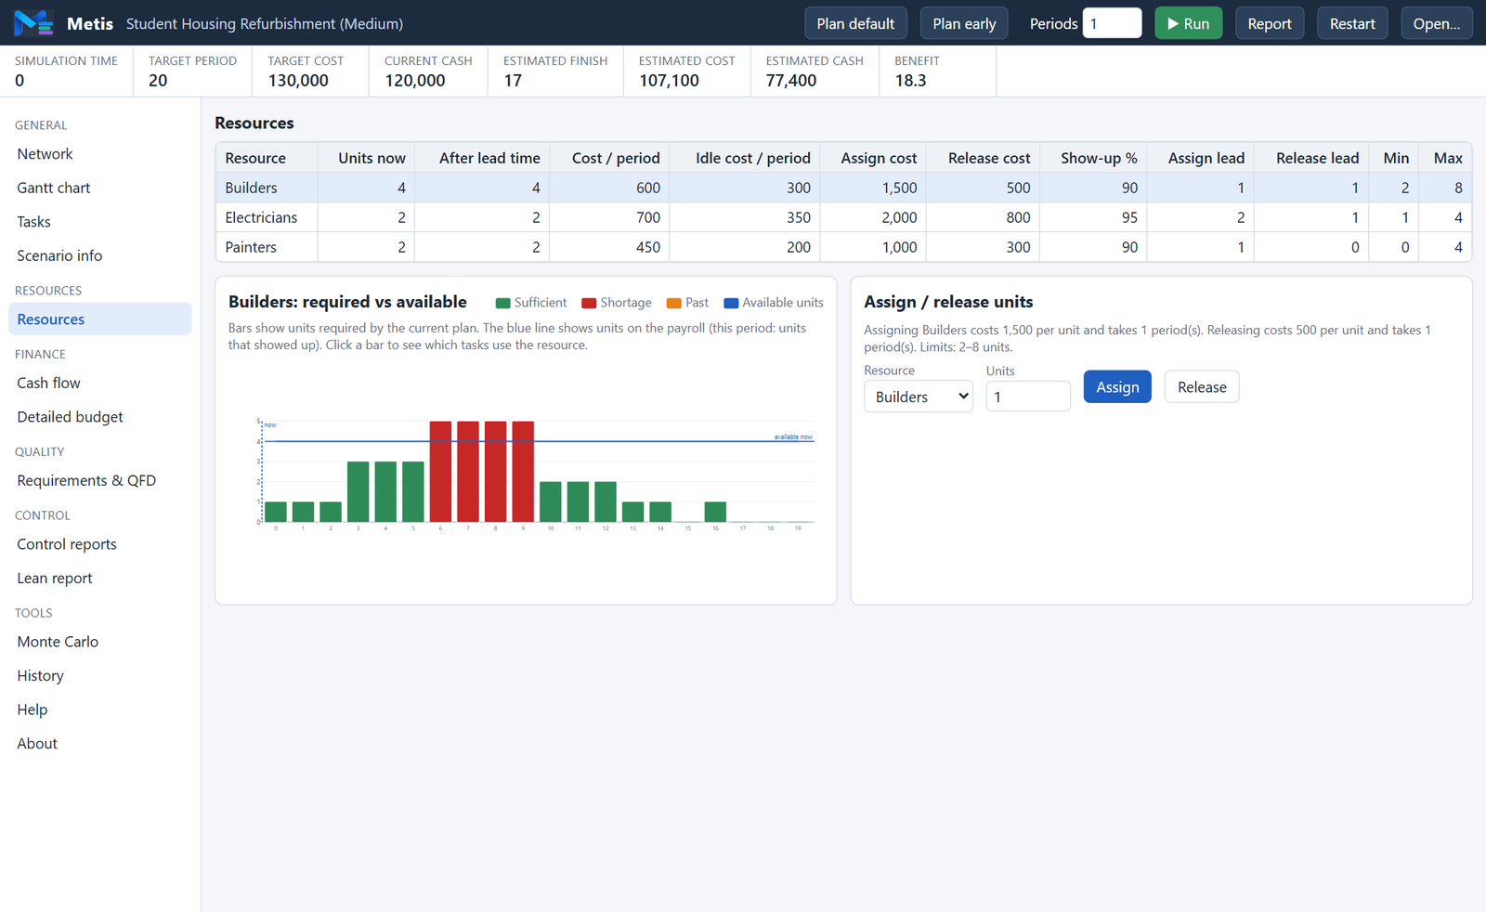Go to Requirements & QFD
The width and height of the screenshot is (1486, 912).
100,480
